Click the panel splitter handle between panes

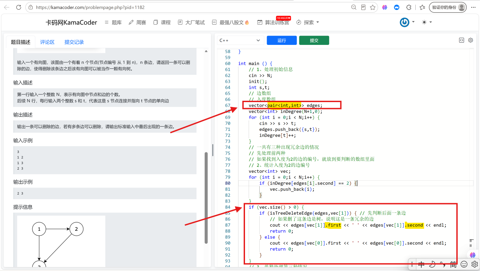pos(213,150)
